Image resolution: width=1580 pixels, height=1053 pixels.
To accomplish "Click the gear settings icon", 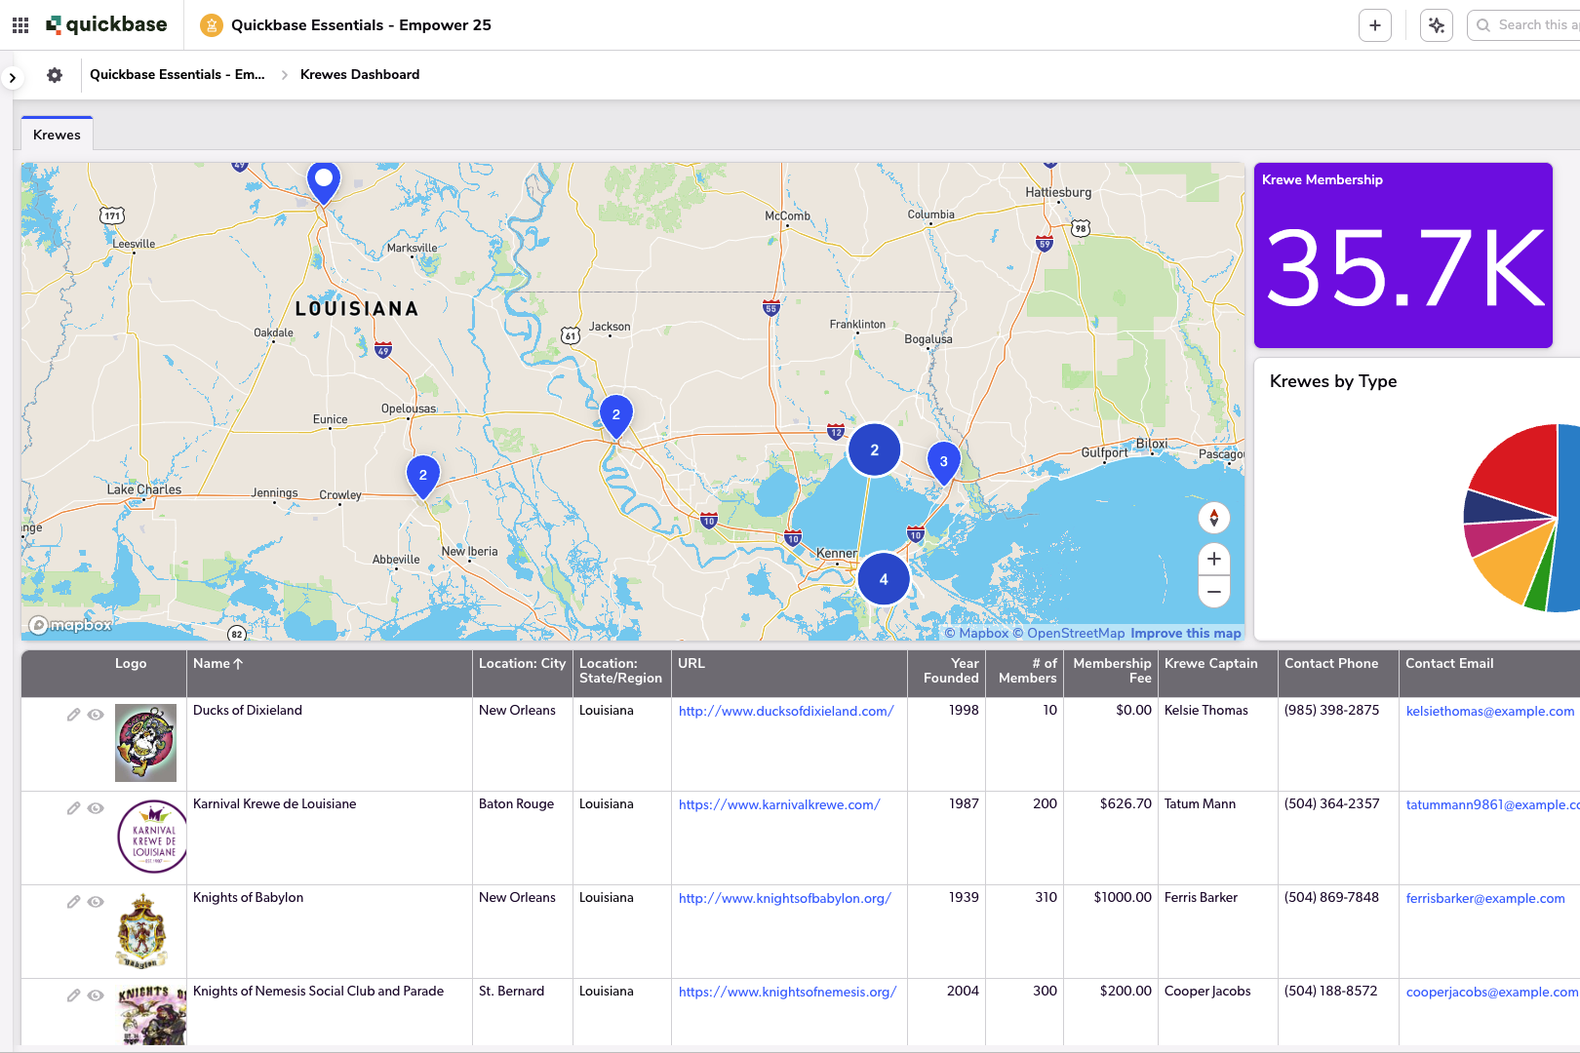I will click(x=55, y=75).
